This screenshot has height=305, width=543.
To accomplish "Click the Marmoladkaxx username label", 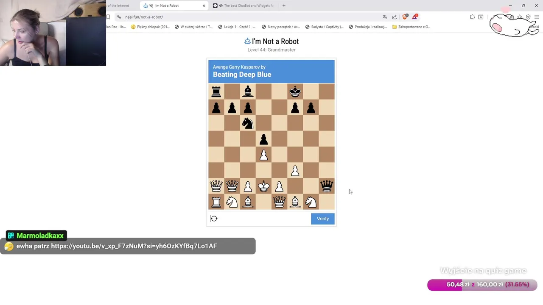I will click(40, 236).
